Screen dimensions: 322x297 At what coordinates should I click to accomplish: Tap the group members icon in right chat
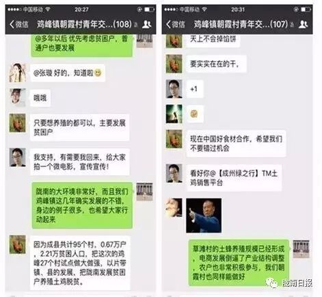304,24
